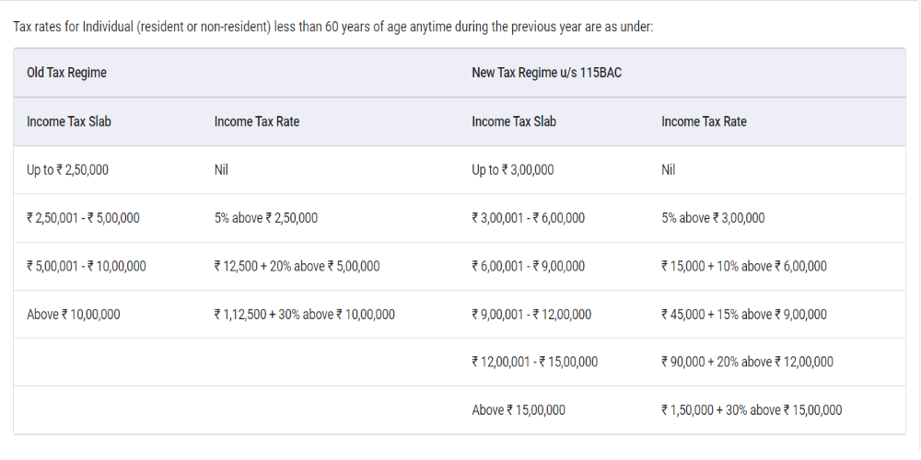921x460 pixels.
Task: Click '₹ 1,50,000 + 30% above ₹ 15,00,000'
Action: coord(751,410)
